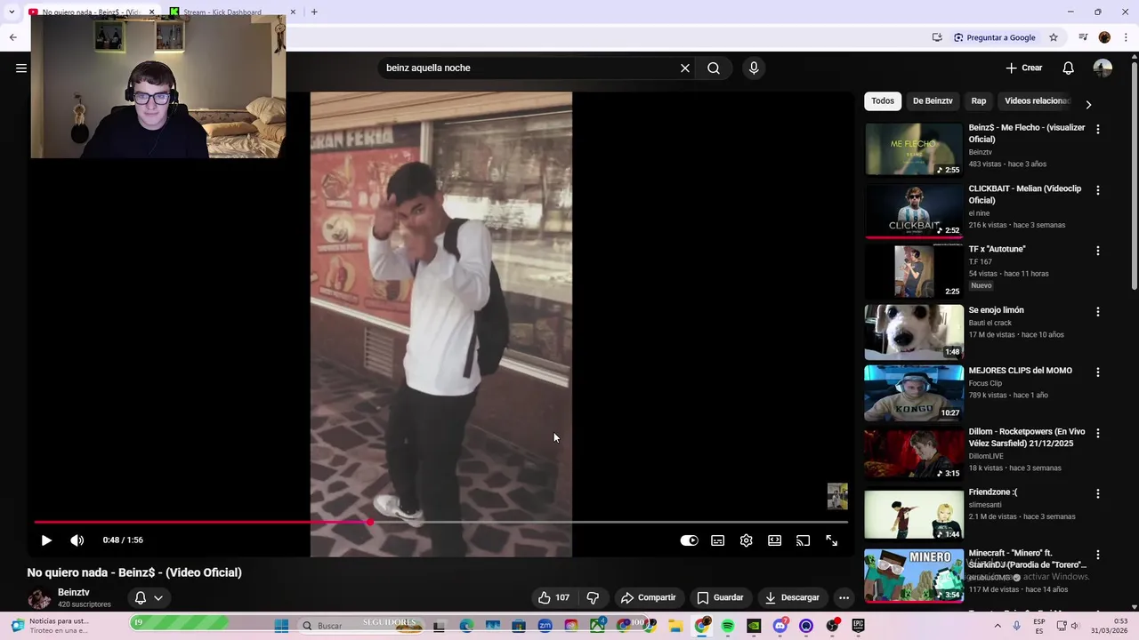Open the Chrome three-dot menu
The height and width of the screenshot is (640, 1139).
click(x=1127, y=37)
